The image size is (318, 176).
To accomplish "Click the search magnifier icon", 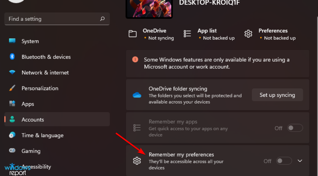I will tap(102, 19).
